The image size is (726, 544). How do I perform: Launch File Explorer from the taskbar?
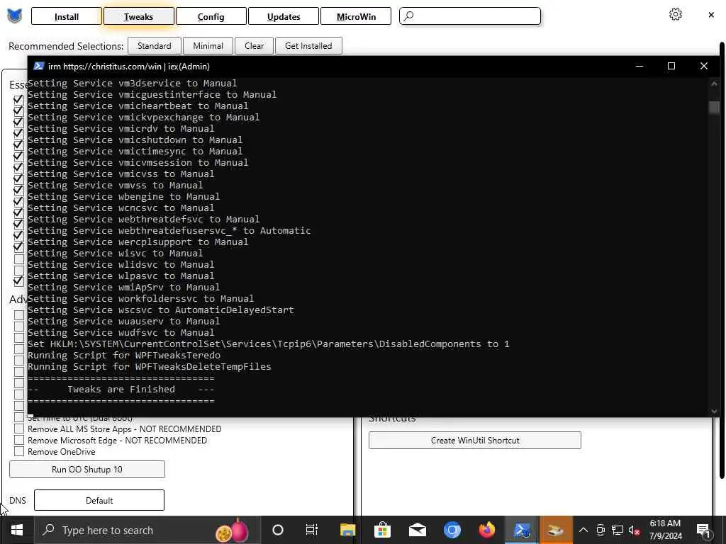pos(347,530)
